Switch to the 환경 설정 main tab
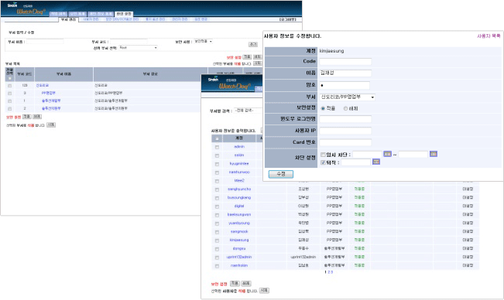 click(124, 14)
